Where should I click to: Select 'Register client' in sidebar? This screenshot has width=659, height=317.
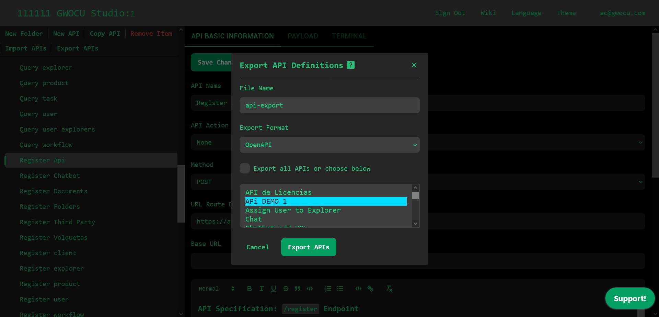click(x=48, y=253)
